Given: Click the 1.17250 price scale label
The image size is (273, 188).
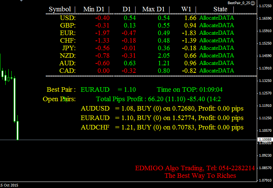Looking at the screenshot, I should [265, 6].
